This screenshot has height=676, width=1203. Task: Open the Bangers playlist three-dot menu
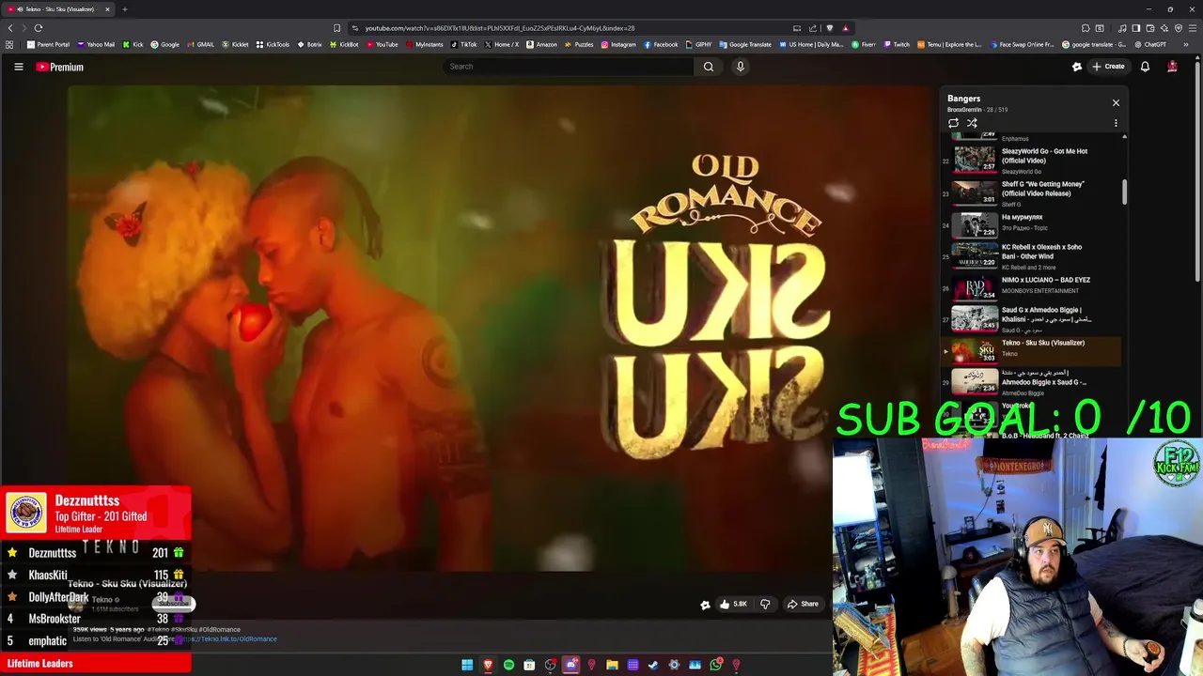pyautogui.click(x=1116, y=123)
